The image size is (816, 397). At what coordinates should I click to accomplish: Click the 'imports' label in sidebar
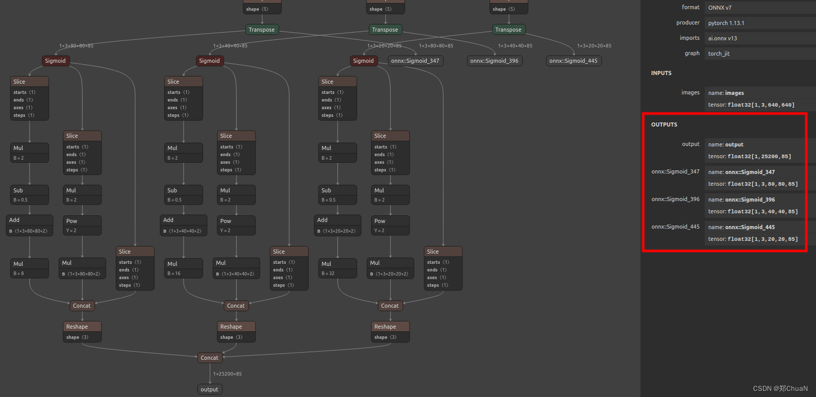[x=689, y=38]
